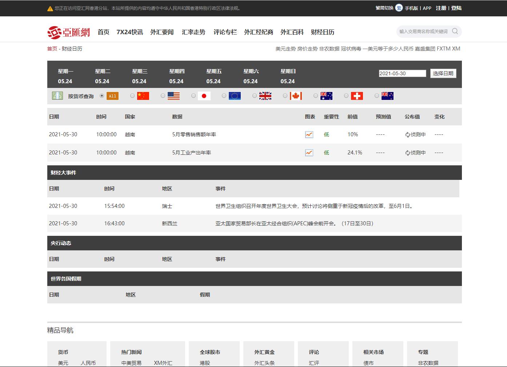This screenshot has height=367, width=507.
Task: Open the 7X24快讯 menu item
Action: point(129,32)
